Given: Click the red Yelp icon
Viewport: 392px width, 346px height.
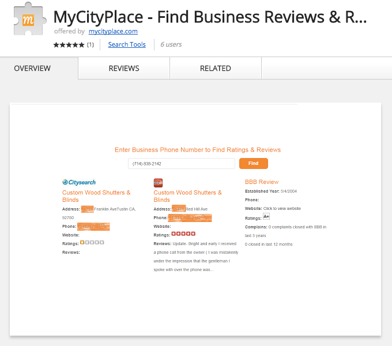Looking at the screenshot, I should (x=158, y=183).
